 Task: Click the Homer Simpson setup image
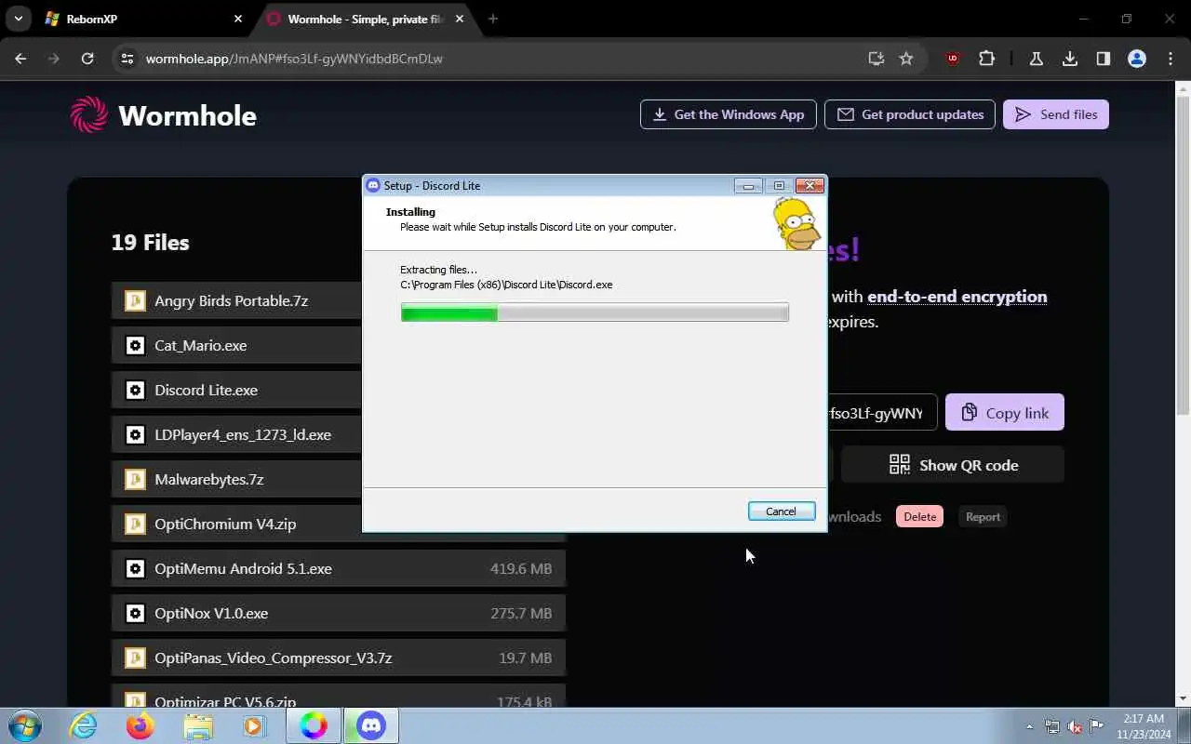(796, 224)
